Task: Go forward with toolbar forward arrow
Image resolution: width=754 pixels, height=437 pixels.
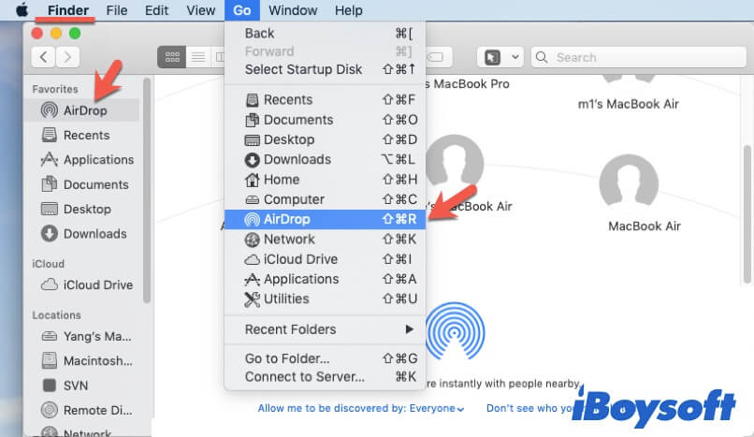Action: pos(67,57)
